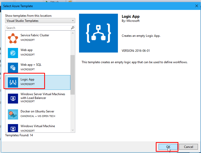Click the Docker on Ubuntu Server icon

13,114
